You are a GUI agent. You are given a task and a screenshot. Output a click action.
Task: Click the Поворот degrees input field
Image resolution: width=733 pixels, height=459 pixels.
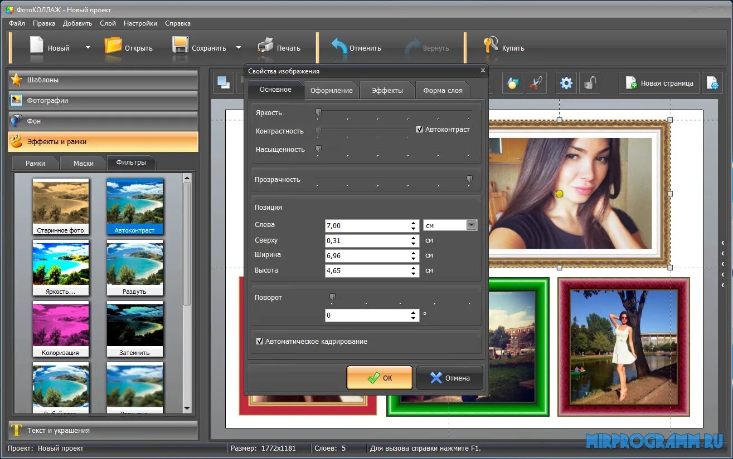pyautogui.click(x=368, y=315)
